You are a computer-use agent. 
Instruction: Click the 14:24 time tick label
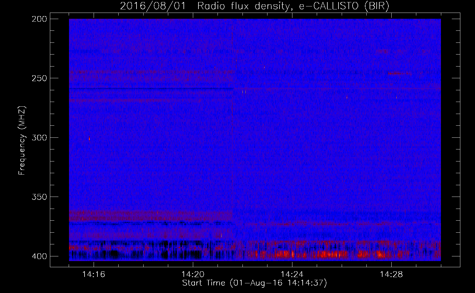point(292,275)
